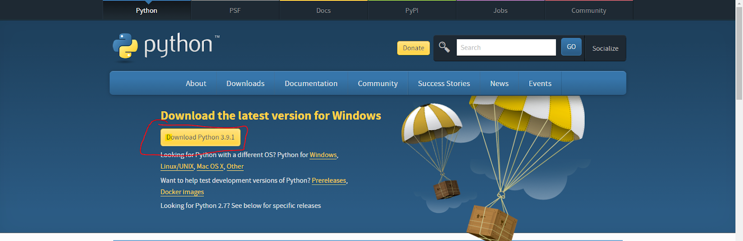Open the News navigation menu
Image resolution: width=743 pixels, height=241 pixels.
tap(499, 83)
